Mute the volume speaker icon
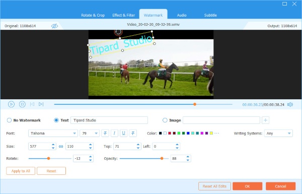 pyautogui.click(x=290, y=104)
